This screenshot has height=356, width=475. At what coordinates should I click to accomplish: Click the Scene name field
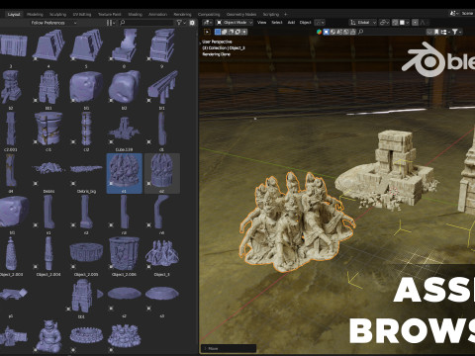point(468,13)
